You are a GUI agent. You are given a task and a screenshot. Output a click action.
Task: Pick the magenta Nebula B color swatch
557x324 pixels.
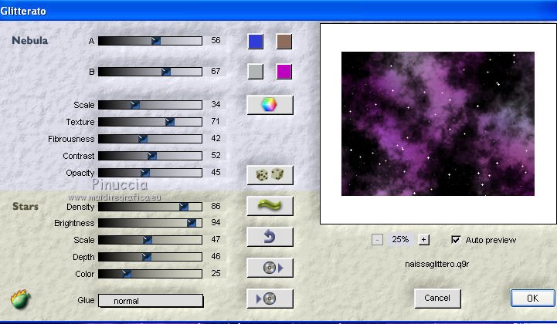(284, 71)
